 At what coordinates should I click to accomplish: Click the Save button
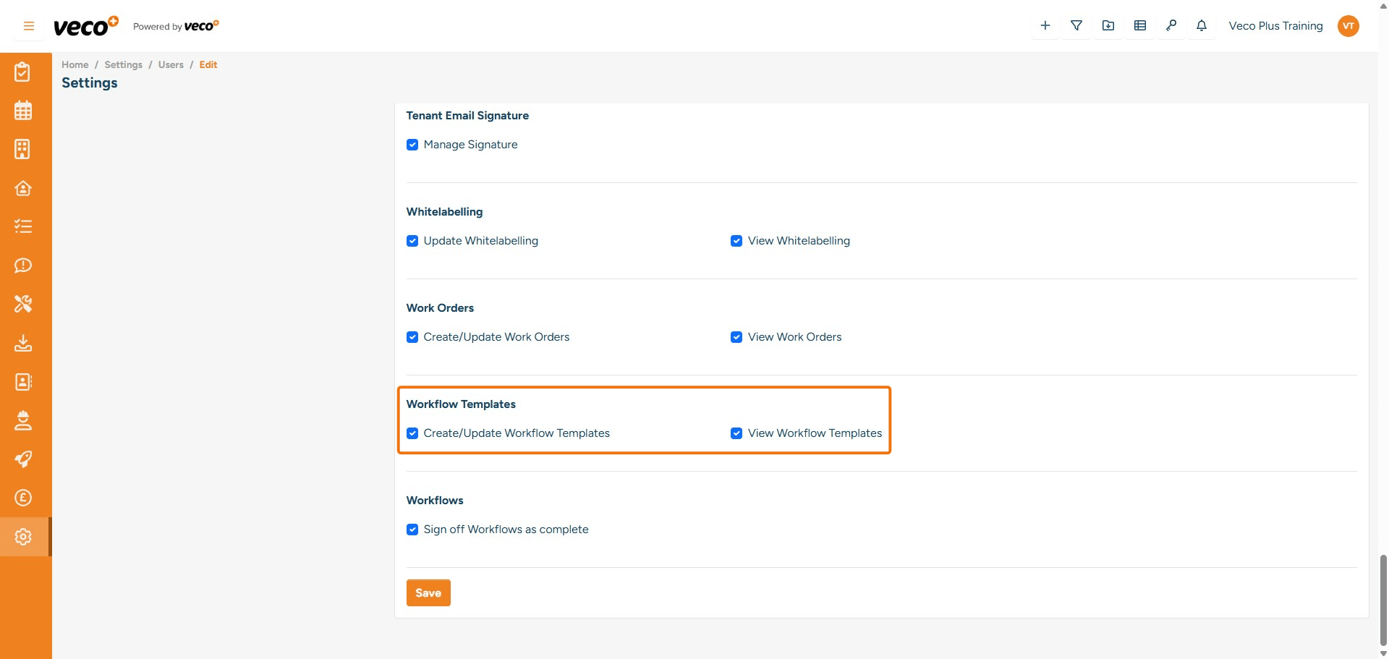click(x=428, y=592)
